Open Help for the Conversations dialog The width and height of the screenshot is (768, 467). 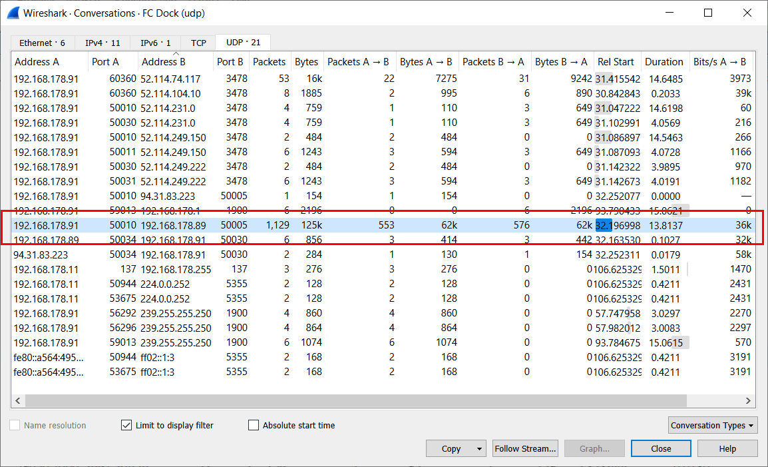point(727,448)
